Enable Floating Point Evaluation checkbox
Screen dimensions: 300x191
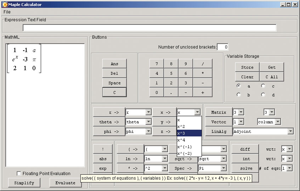coord(19,174)
